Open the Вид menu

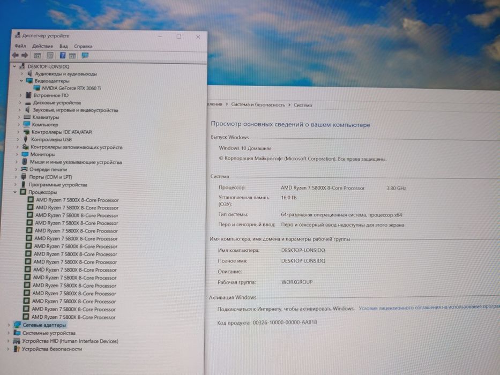pyautogui.click(x=63, y=46)
